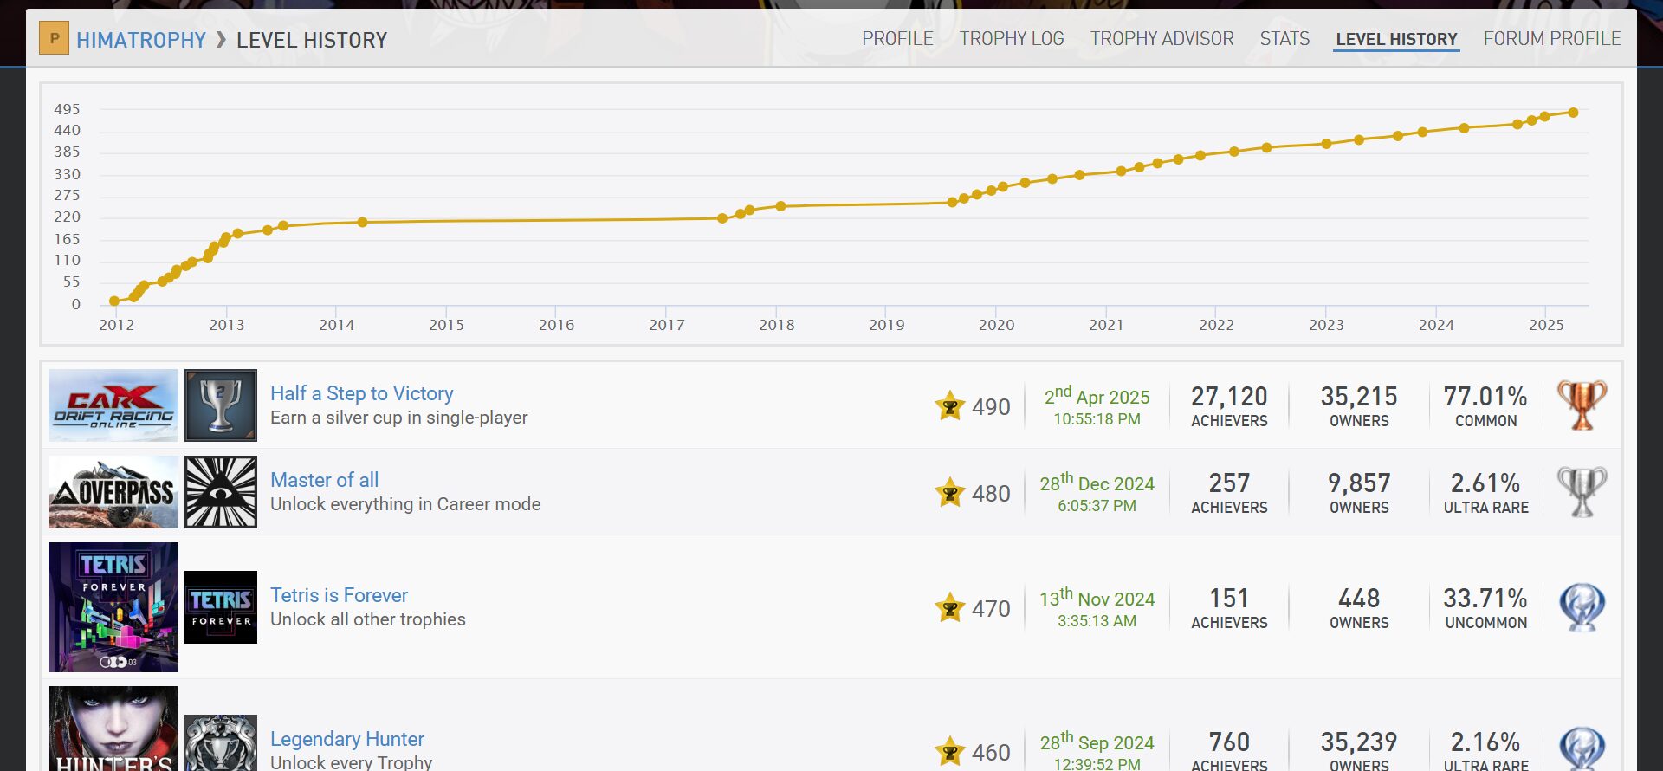Open the Half a Step to Victory trophy link

[362, 393]
